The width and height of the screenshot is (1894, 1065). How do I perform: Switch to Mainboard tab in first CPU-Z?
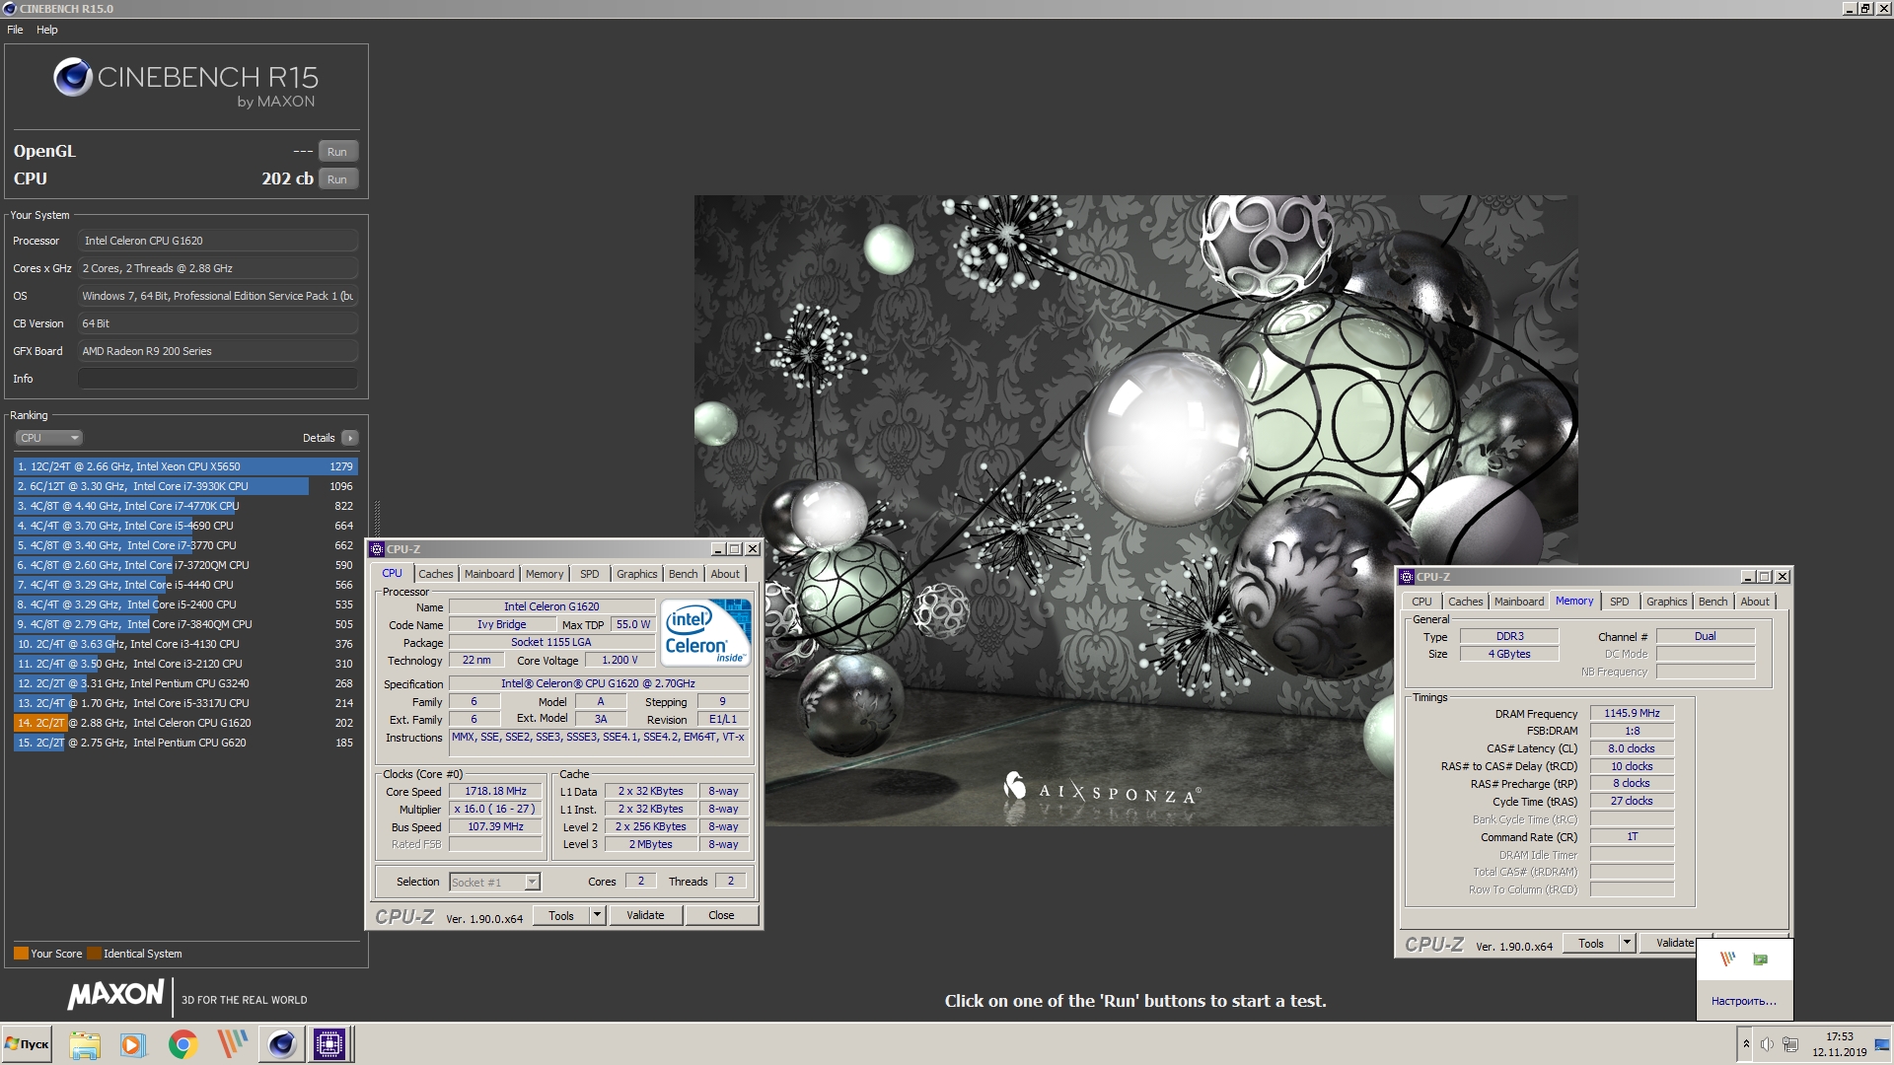point(489,574)
